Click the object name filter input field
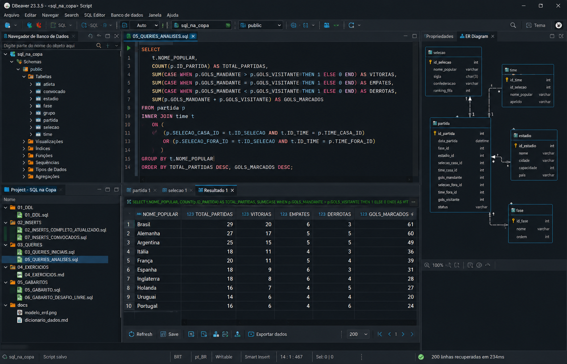The image size is (567, 364). [49, 46]
